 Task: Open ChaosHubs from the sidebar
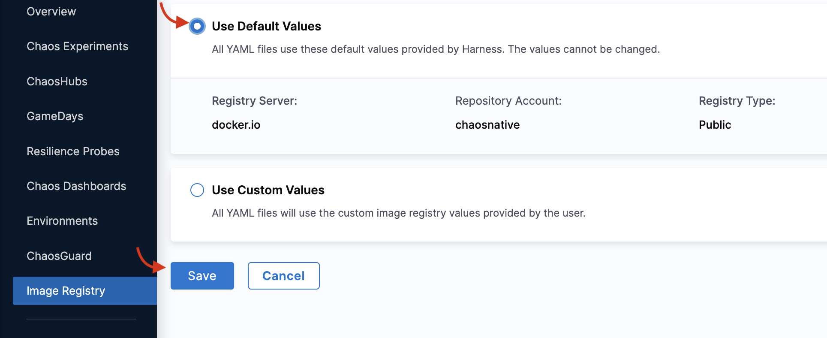tap(57, 81)
